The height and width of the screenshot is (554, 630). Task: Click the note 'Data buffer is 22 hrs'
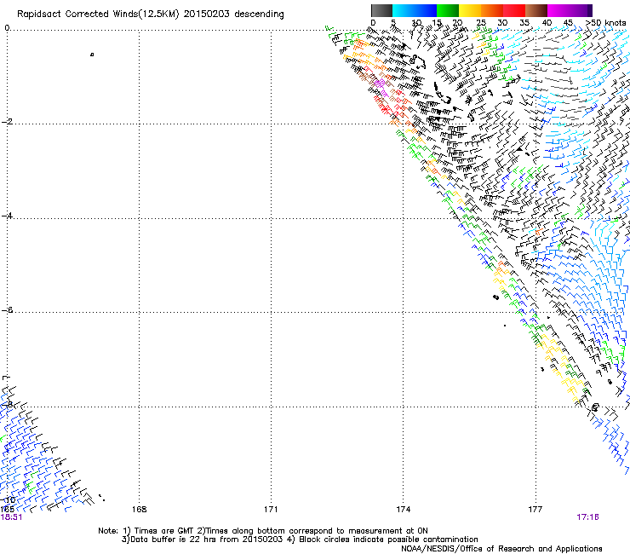click(175, 540)
